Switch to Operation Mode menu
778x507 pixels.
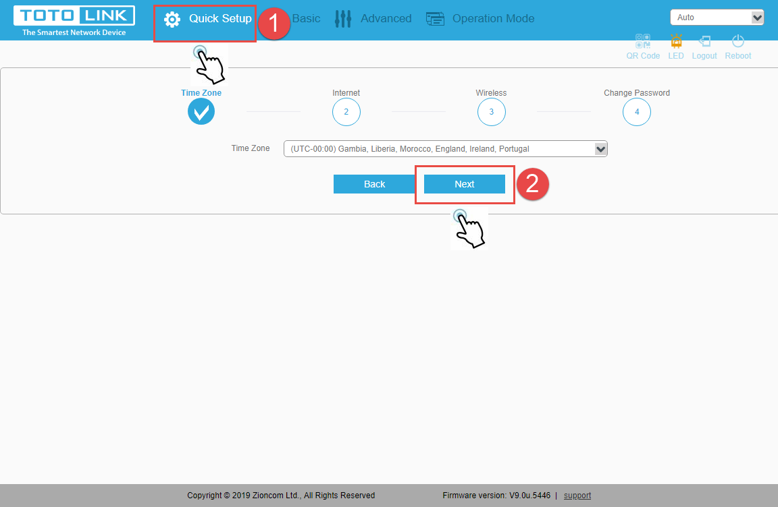493,19
